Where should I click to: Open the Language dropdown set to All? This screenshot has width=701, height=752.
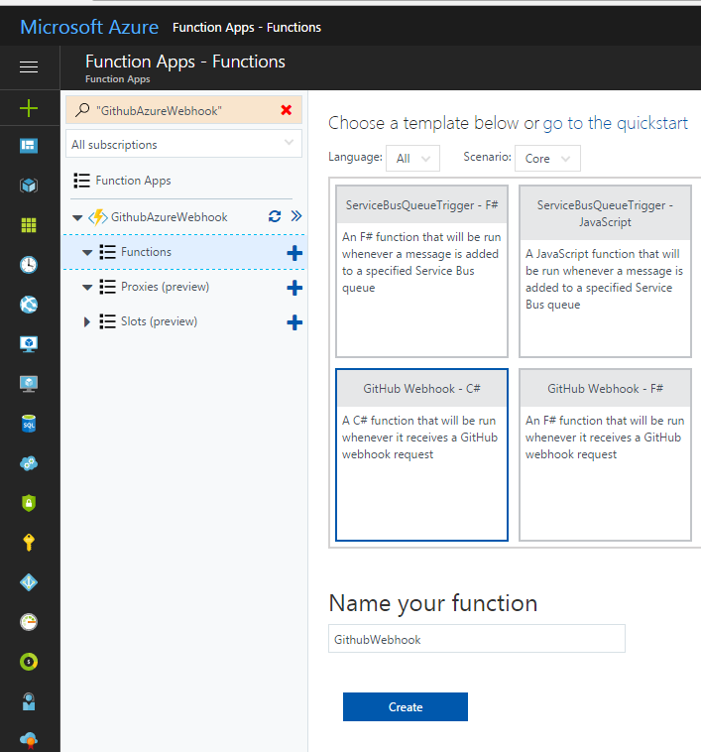pos(412,159)
